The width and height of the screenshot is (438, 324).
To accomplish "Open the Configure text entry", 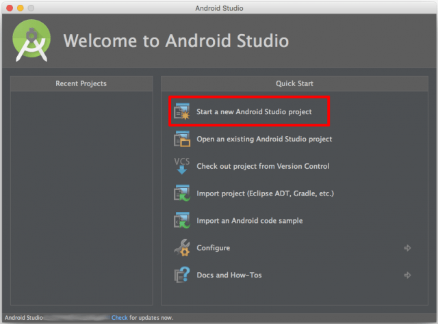I will coord(213,248).
